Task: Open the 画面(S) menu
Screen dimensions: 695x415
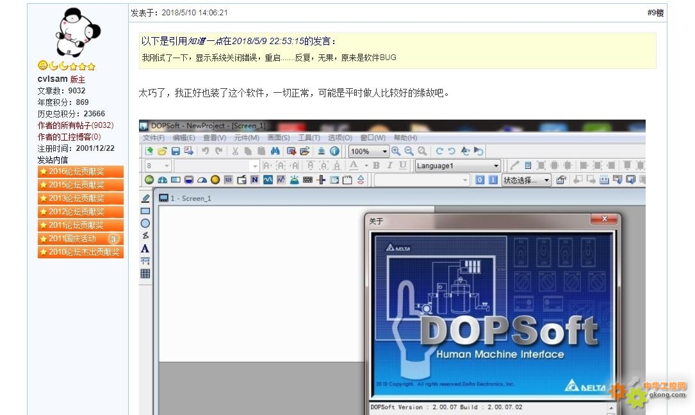Action: pyautogui.click(x=279, y=137)
